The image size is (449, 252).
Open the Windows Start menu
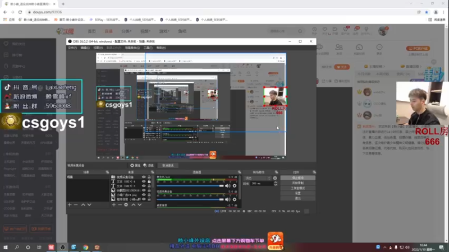(6, 247)
